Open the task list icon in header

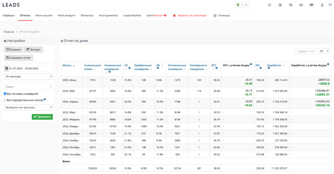click(269, 5)
